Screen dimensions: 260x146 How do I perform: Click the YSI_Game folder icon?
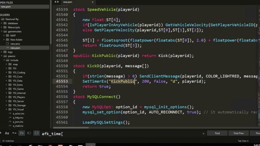10,89
